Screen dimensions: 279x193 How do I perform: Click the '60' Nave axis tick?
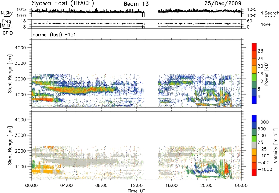[x=250, y=21]
